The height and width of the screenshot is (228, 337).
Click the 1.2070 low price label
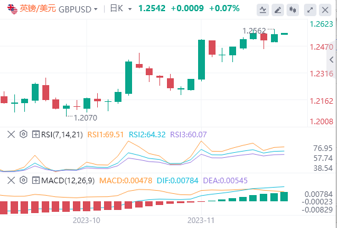(85, 117)
